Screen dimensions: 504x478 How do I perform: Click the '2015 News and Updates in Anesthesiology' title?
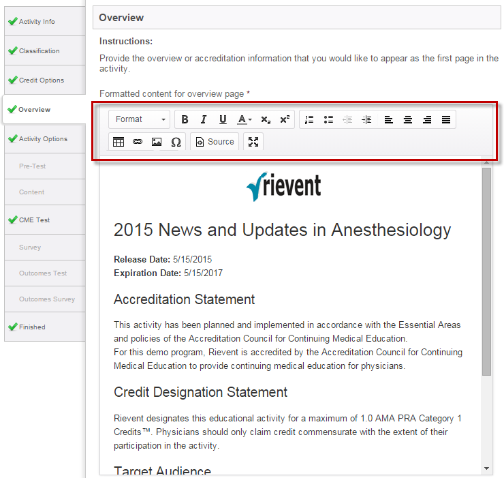(282, 230)
